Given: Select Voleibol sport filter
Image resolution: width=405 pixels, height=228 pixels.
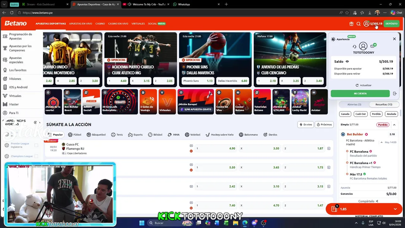Looking at the screenshot, I should click(x=192, y=135).
